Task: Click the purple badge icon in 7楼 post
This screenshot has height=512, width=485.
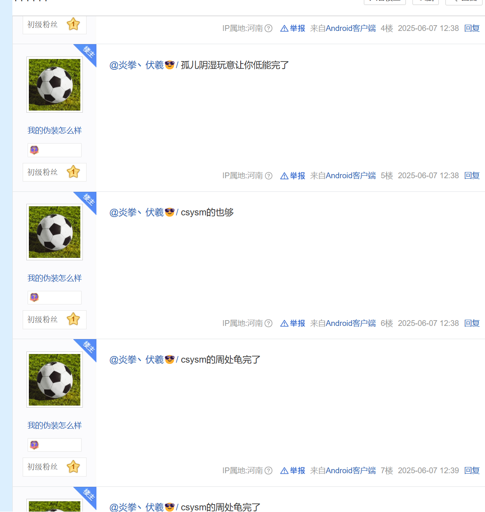Action: (x=34, y=445)
